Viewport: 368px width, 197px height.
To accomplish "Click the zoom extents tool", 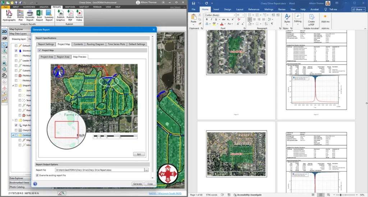I will [x=4, y=69].
